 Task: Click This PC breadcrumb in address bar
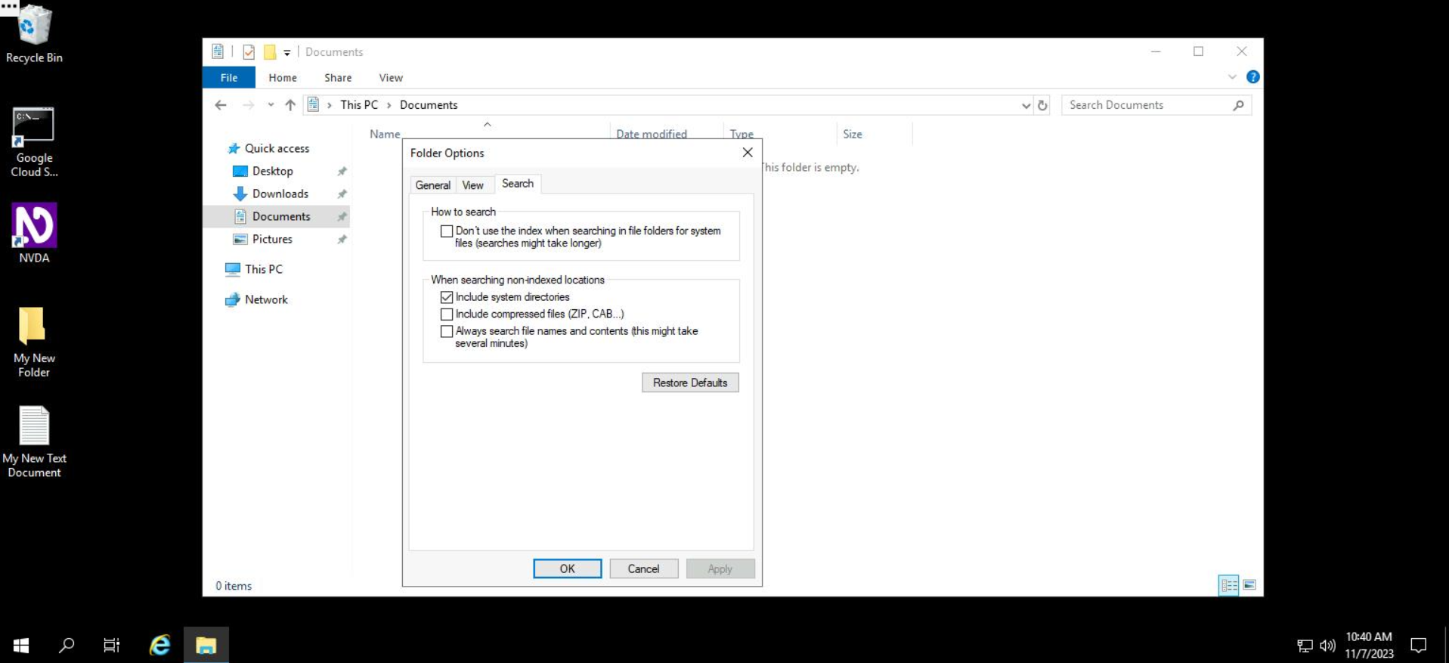click(359, 105)
